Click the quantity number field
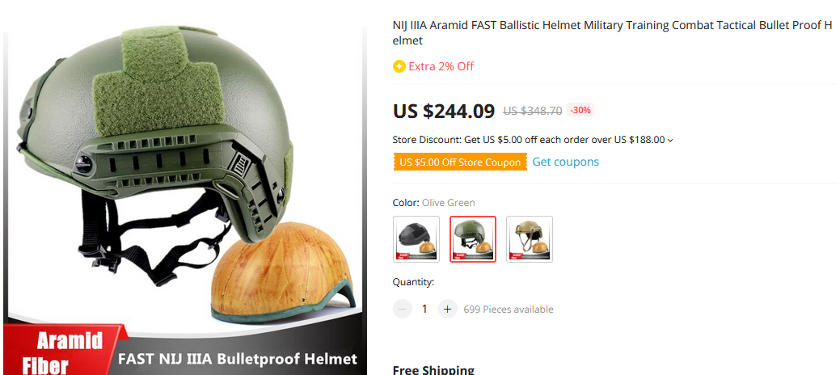Viewport: 840px width, 375px height. [424, 309]
